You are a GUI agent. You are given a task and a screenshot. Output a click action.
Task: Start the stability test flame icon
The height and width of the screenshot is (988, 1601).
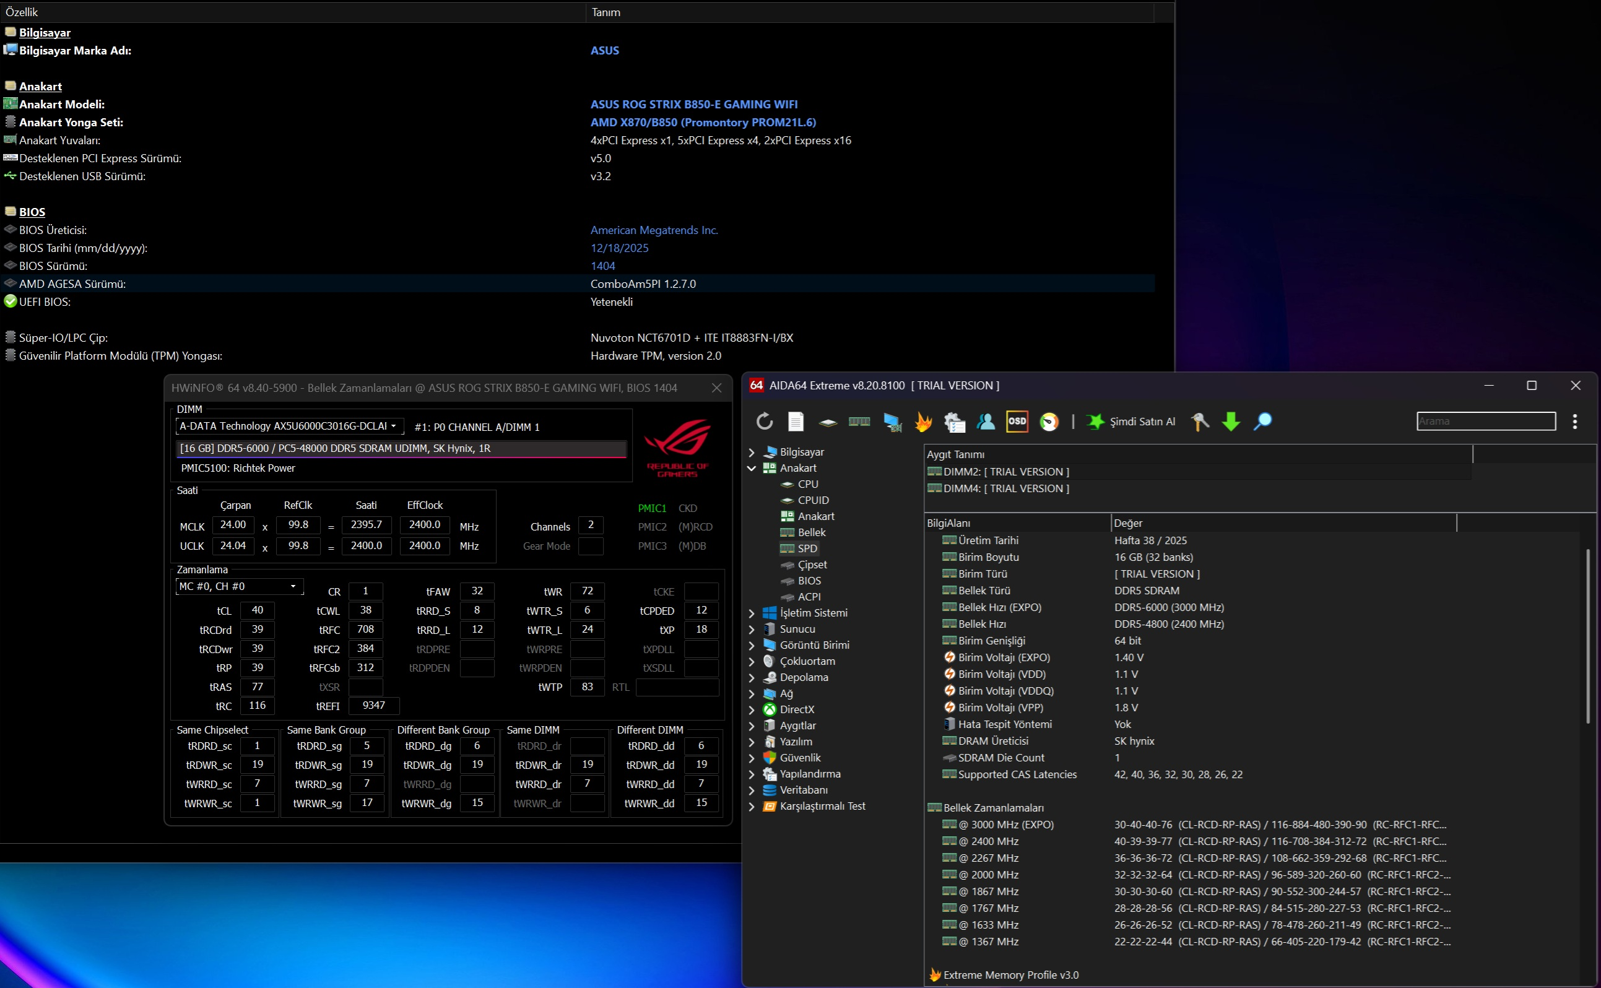(x=922, y=422)
